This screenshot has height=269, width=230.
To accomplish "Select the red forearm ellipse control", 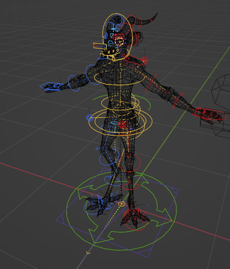I will [x=178, y=100].
